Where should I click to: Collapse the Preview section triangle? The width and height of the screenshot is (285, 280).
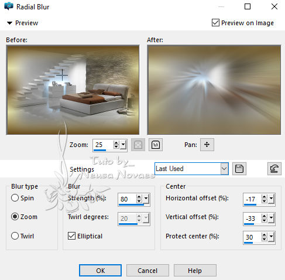(x=9, y=23)
